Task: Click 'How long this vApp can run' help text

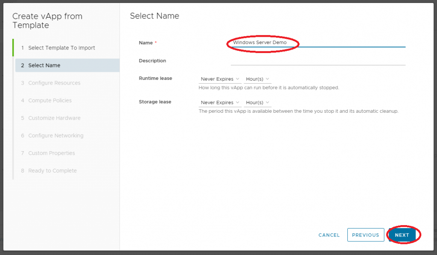Action: (269, 88)
